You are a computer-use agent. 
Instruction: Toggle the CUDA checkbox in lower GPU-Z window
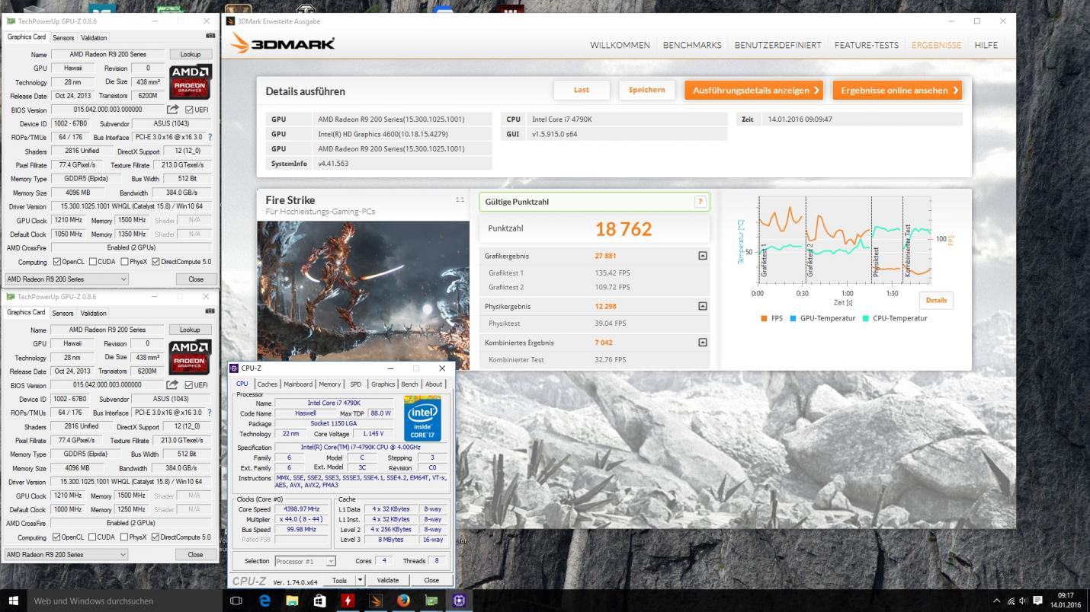click(x=92, y=537)
